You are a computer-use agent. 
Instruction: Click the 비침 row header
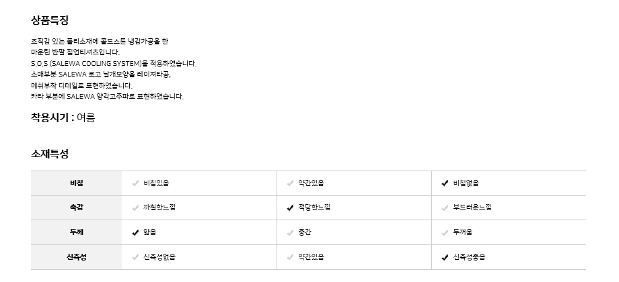click(76, 183)
